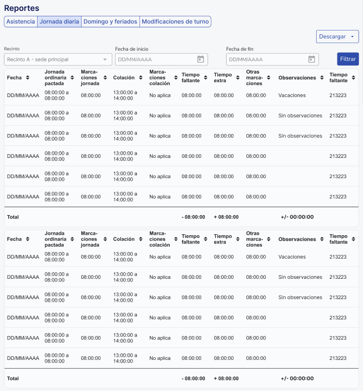
Task: Sort first table by Observaciones column
Action: pyautogui.click(x=322, y=78)
